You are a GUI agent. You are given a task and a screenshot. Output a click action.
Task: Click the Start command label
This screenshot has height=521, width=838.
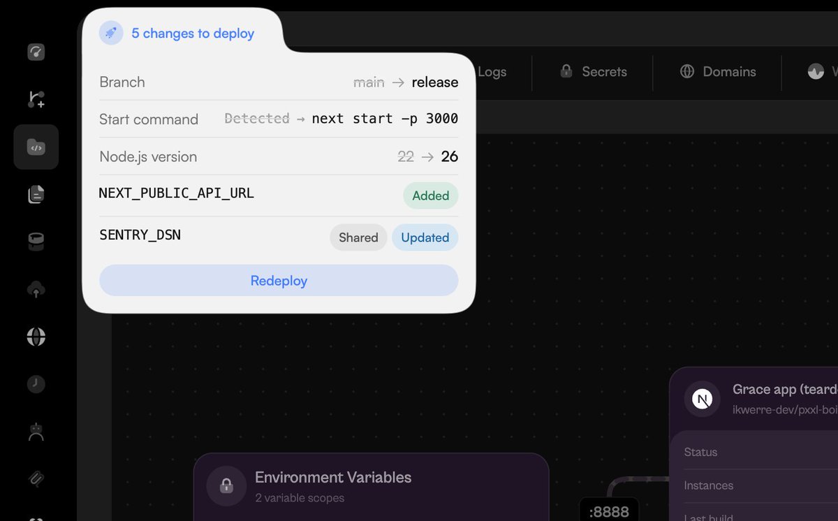(149, 119)
